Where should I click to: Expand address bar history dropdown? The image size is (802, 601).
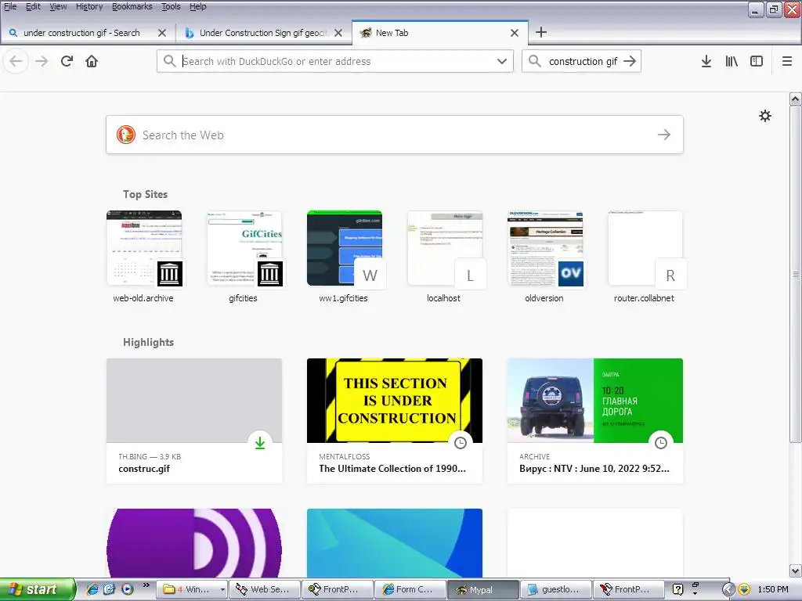point(502,61)
